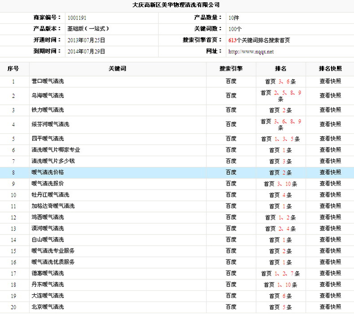Click ranking 首页 1、3、5条 for 四平
The width and height of the screenshot is (354, 315).
point(281,139)
